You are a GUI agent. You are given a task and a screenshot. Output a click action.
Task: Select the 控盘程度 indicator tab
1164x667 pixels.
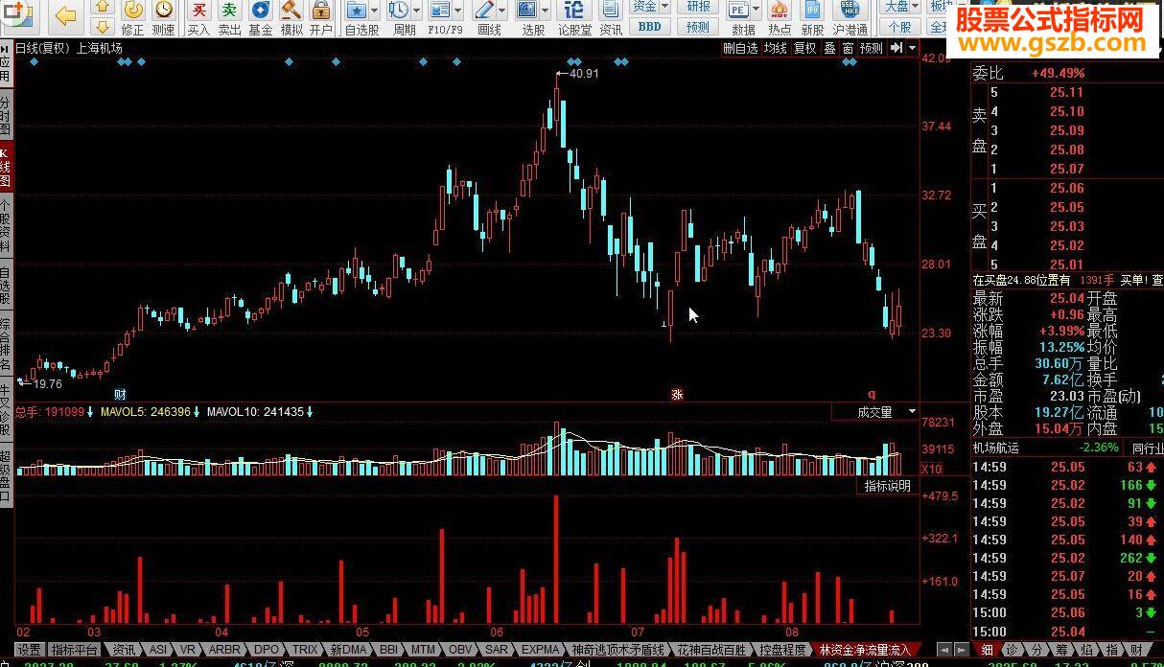click(x=782, y=650)
